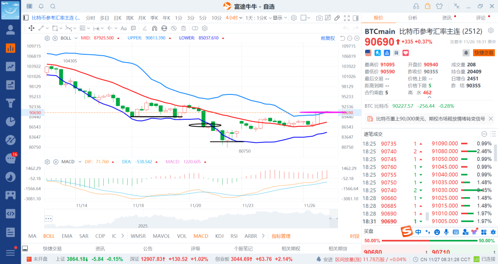Zoom in chart with plus circle
498x264 pixels.
[x=357, y=38]
